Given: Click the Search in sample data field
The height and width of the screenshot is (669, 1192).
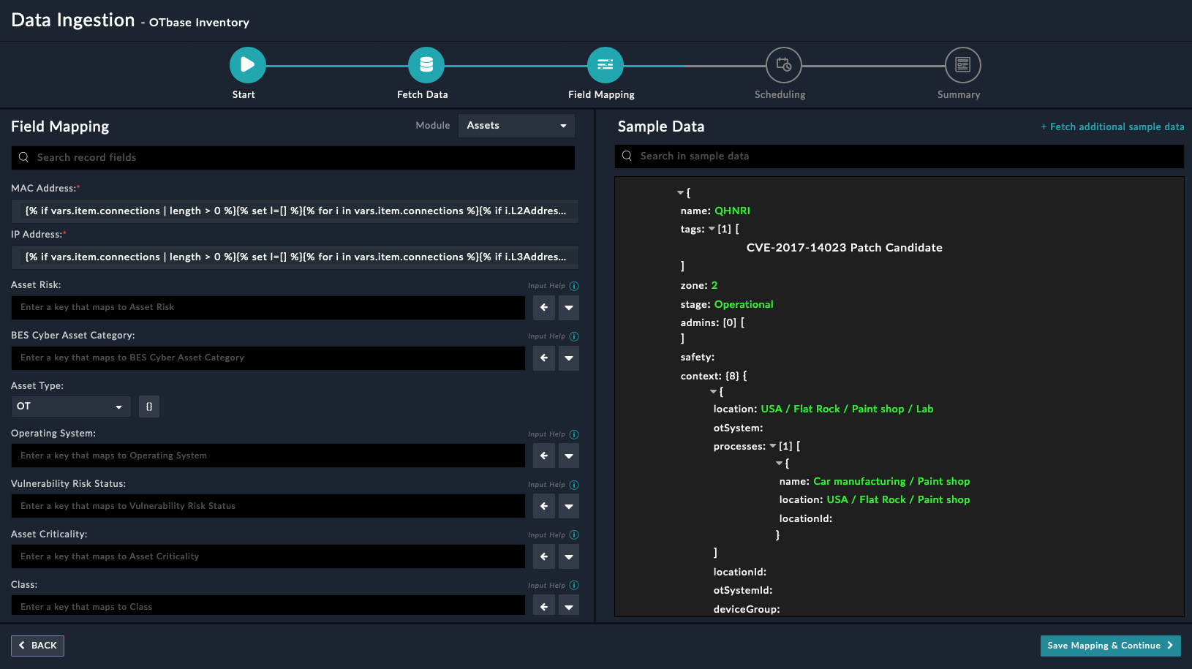Looking at the screenshot, I should 899,156.
